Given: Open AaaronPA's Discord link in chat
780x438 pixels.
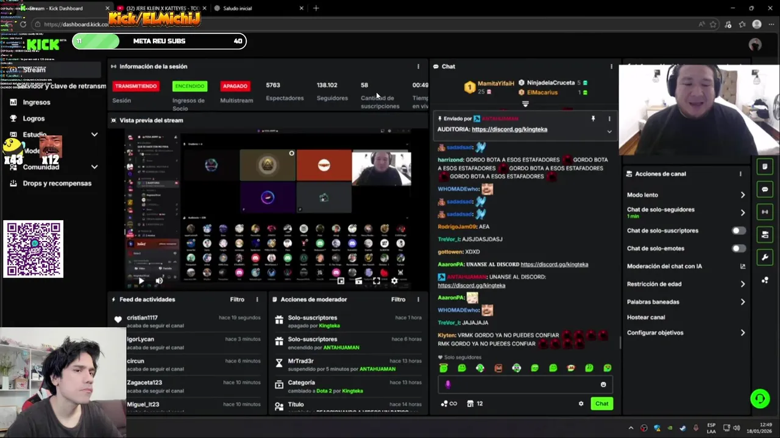Looking at the screenshot, I should 554,265.
